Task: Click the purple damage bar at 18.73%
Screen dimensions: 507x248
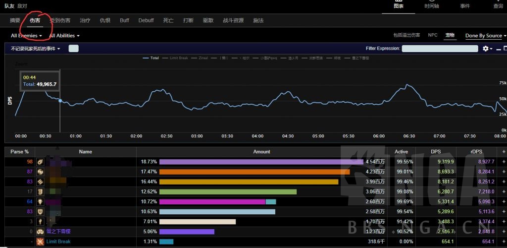Action: coord(261,162)
